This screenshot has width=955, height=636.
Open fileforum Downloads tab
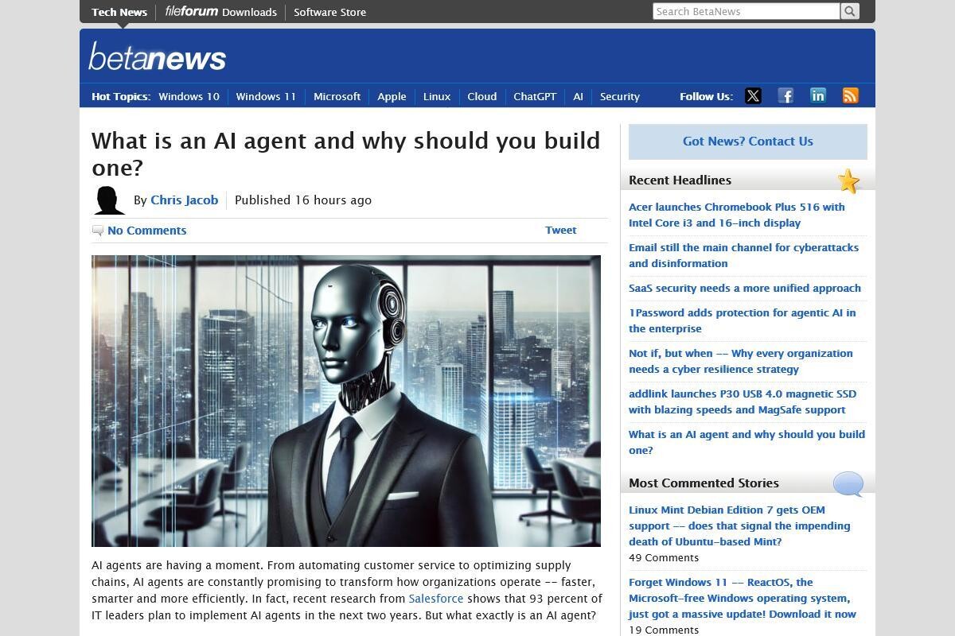(220, 12)
